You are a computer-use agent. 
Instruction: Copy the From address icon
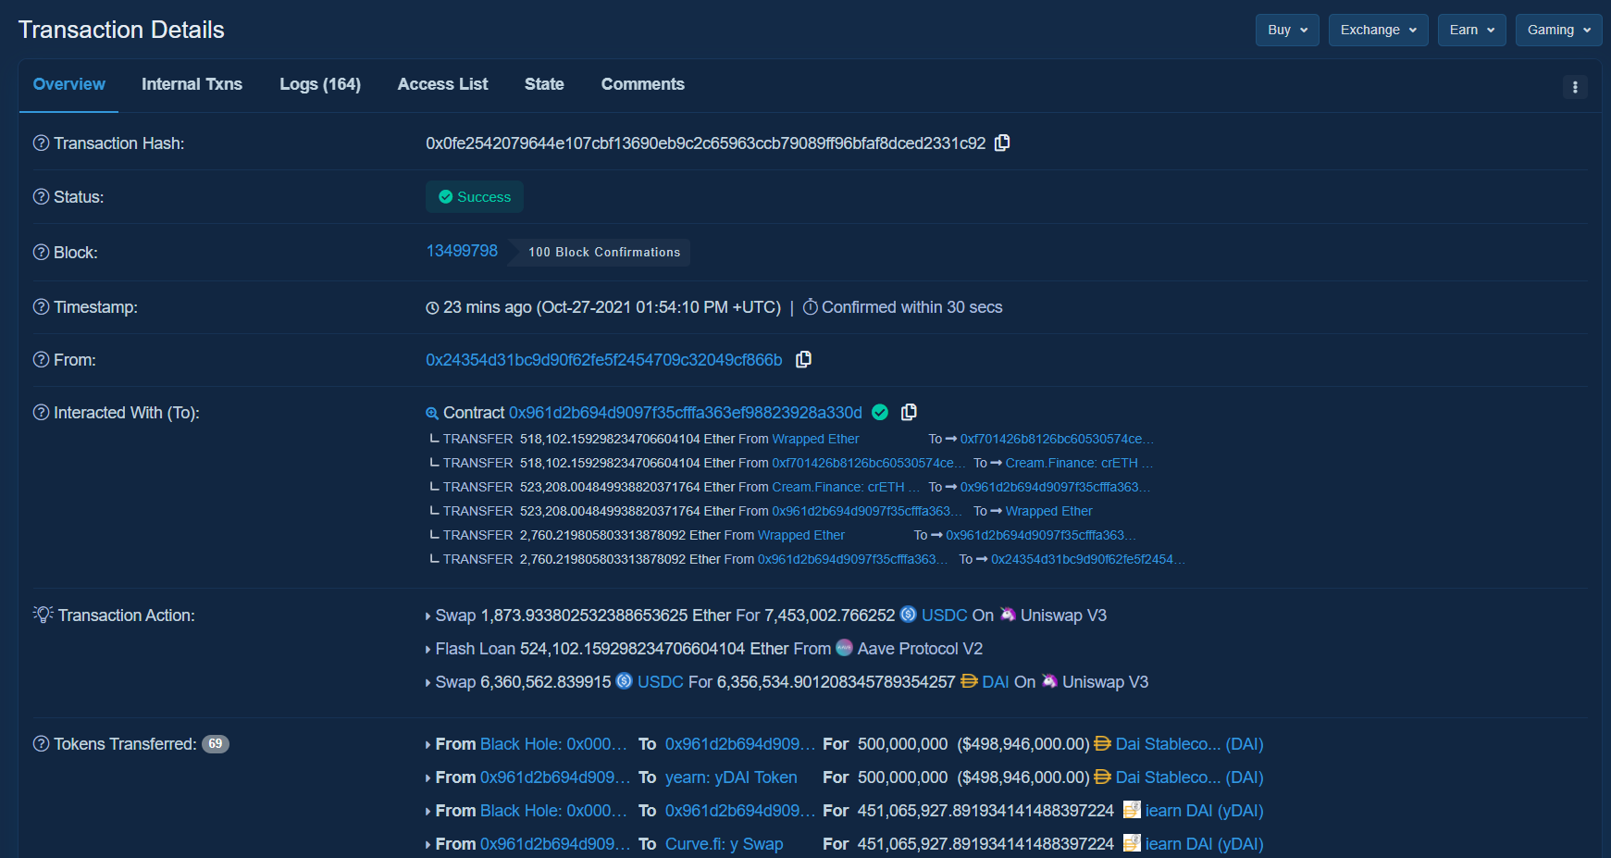coord(804,359)
